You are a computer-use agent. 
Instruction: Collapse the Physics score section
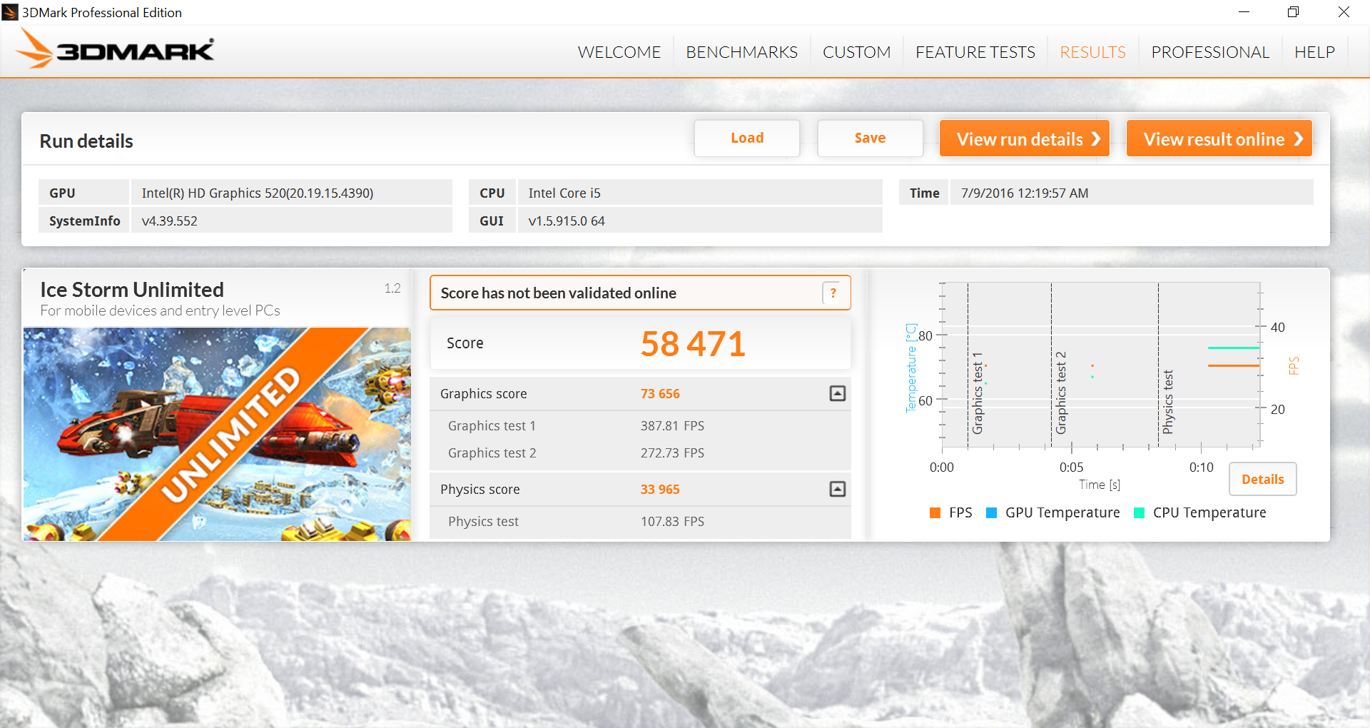tap(838, 489)
